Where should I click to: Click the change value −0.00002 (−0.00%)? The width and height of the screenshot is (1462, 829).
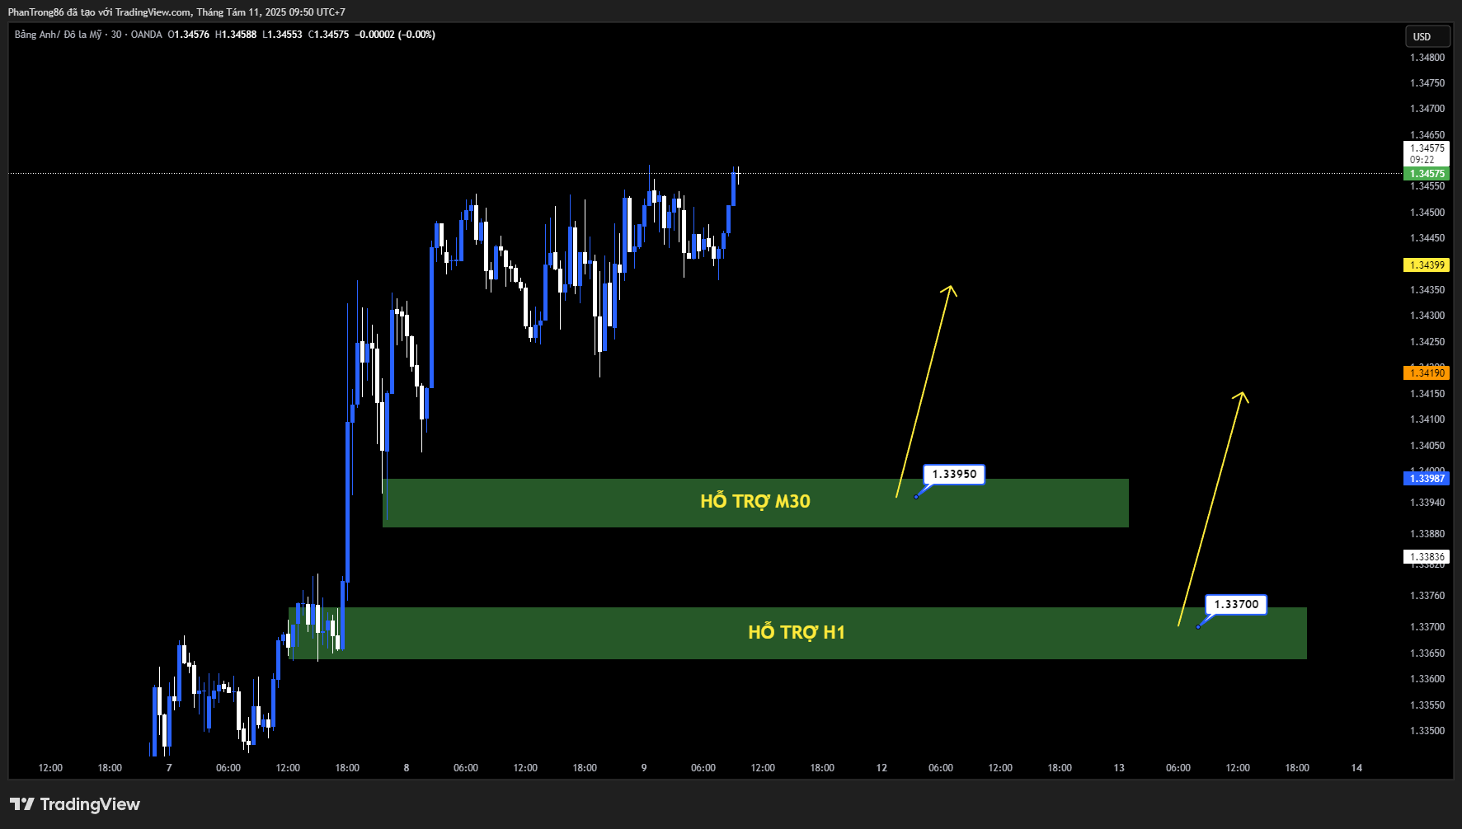pos(395,35)
